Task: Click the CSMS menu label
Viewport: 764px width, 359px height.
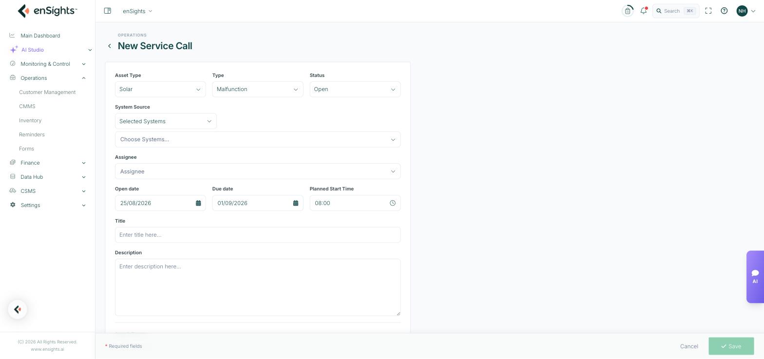Action: point(28,191)
